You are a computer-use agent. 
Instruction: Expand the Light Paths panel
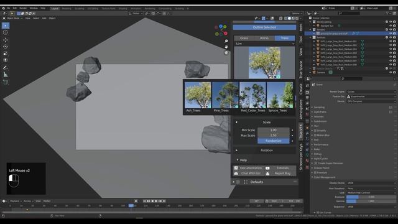[319, 112]
